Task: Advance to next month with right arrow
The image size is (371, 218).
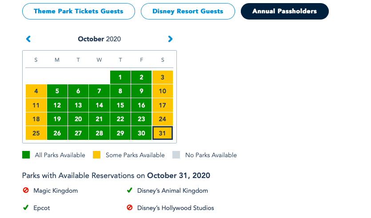Action: click(170, 39)
